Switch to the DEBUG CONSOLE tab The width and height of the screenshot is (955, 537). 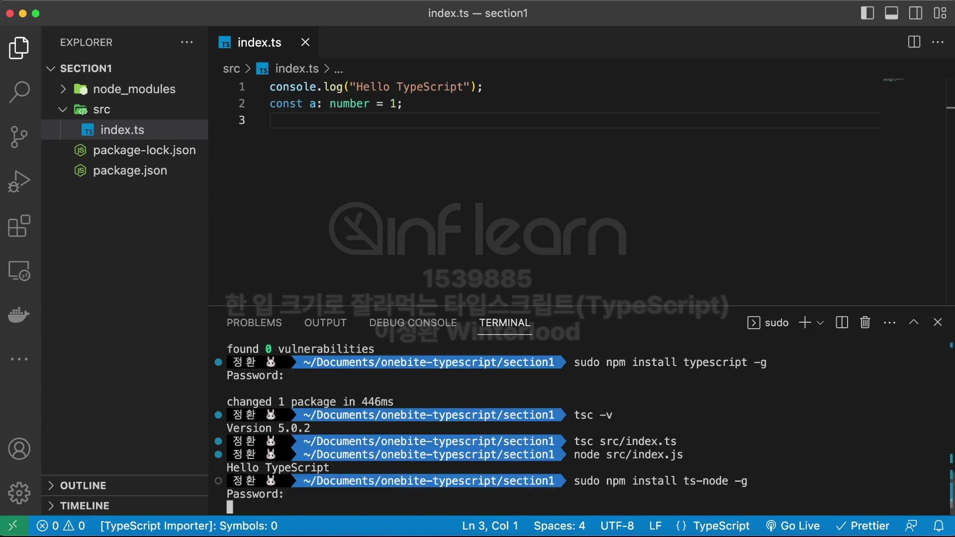(x=412, y=323)
